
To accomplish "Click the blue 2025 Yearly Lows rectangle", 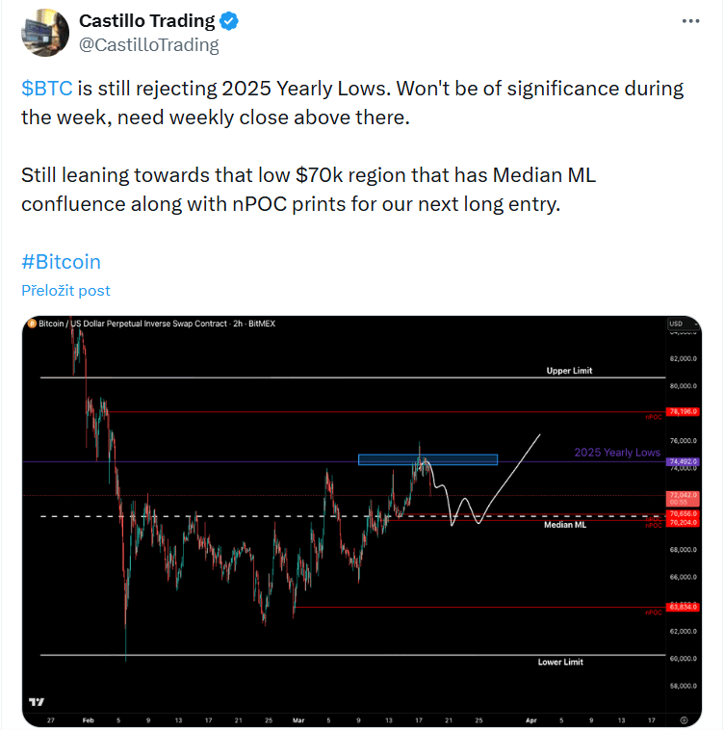I will (x=427, y=459).
